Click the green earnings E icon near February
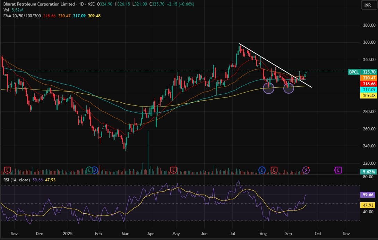 pyautogui.click(x=89, y=170)
